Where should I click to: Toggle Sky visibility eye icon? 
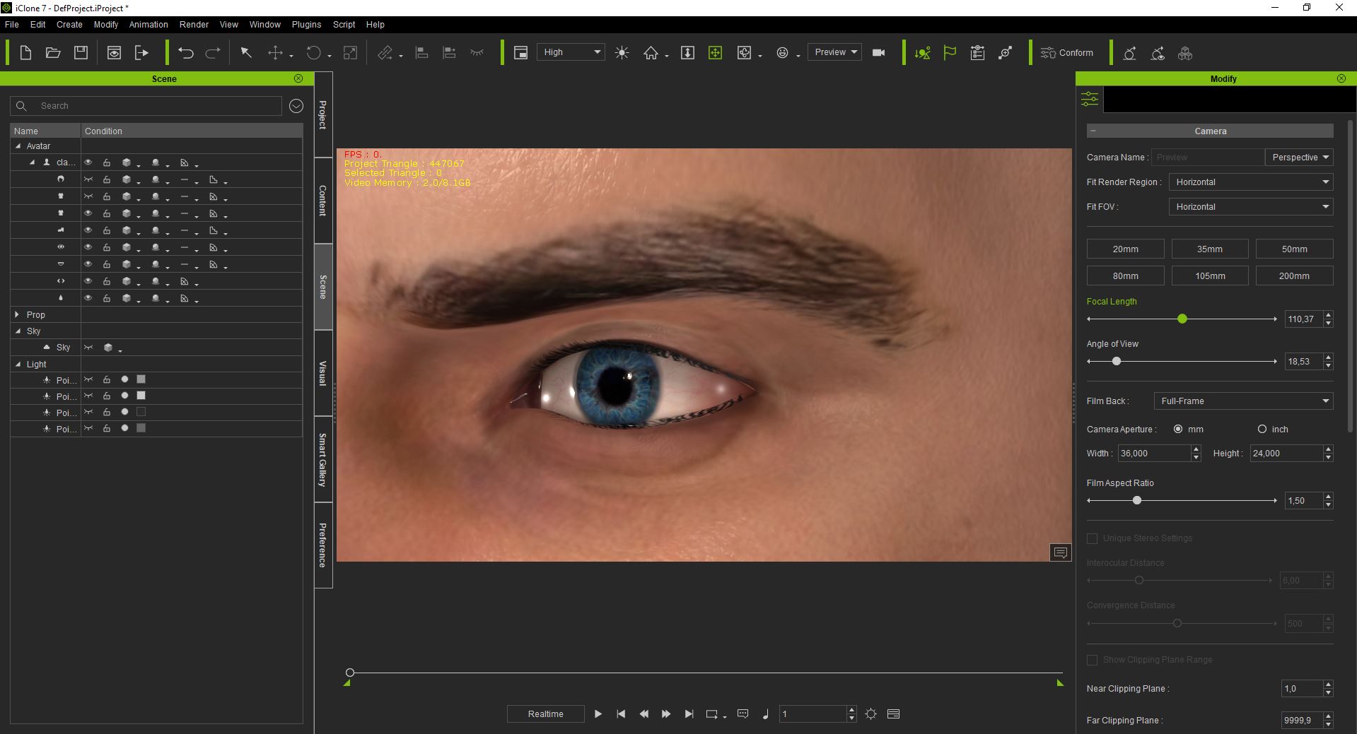[x=88, y=348]
